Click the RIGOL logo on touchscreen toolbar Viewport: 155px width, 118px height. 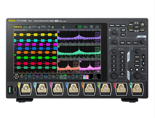[x=18, y=27]
